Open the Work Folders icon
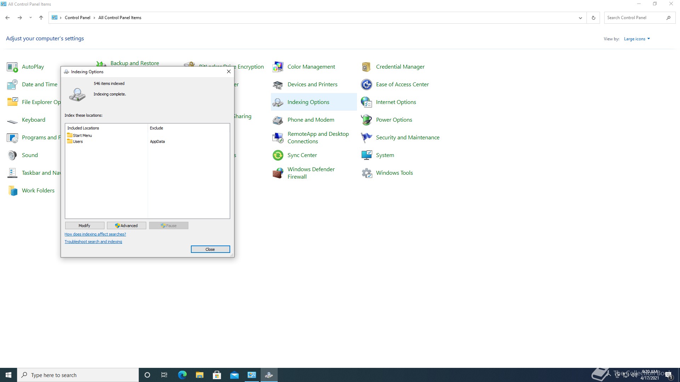The image size is (680, 382). click(x=12, y=191)
